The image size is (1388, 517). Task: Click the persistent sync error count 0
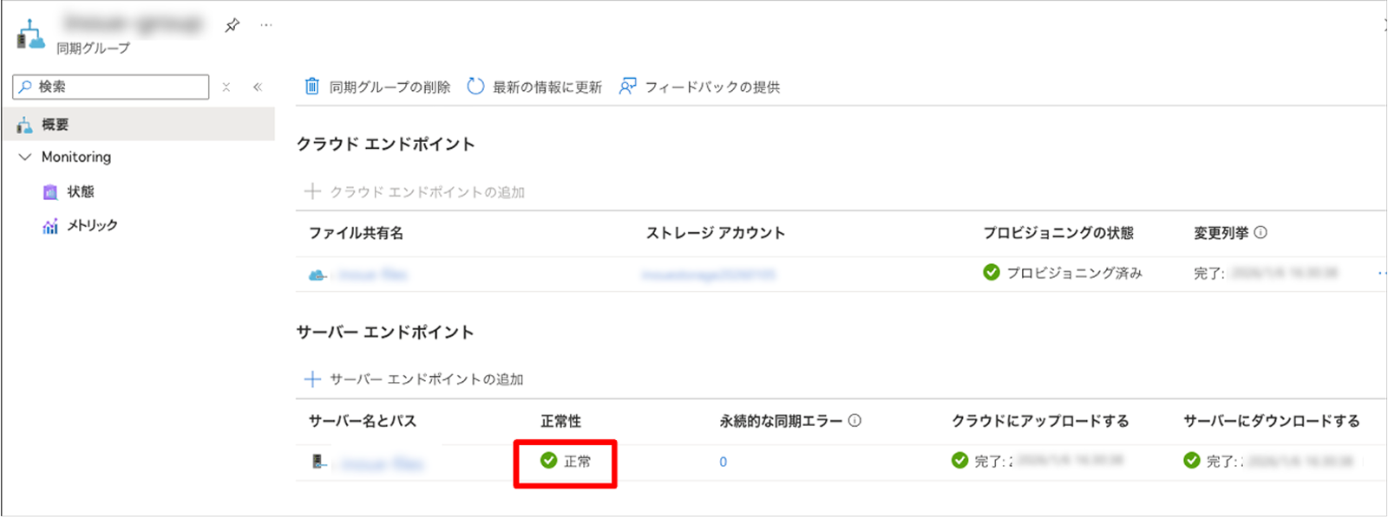pos(723,462)
